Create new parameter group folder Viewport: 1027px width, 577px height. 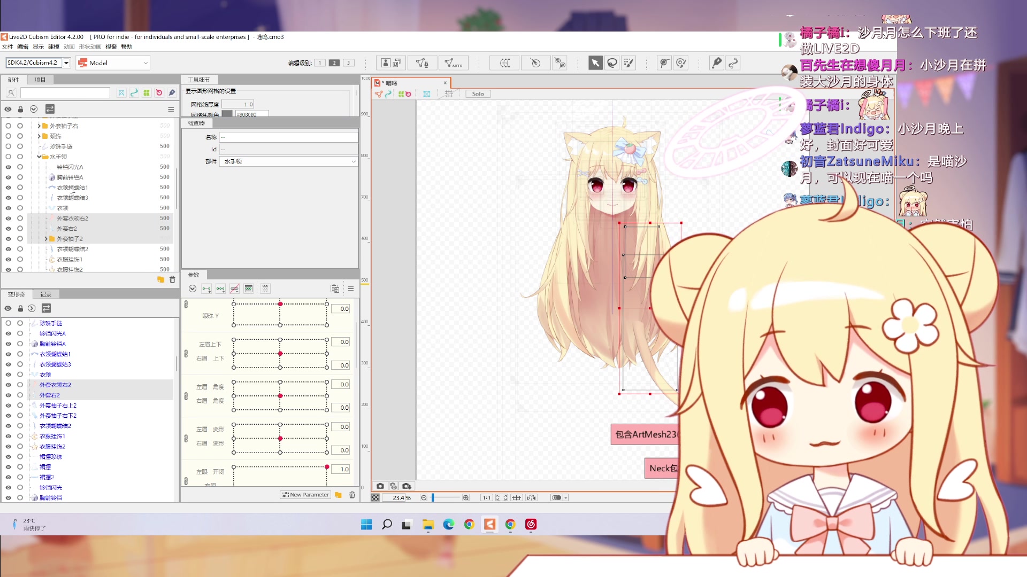338,495
